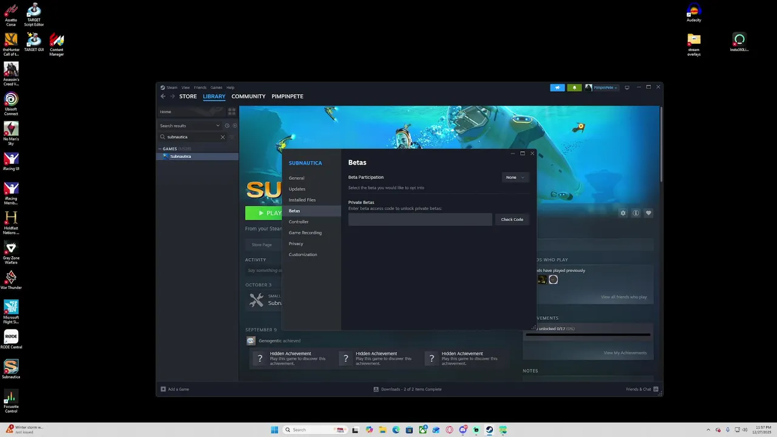Click the Home button in the library sidebar
The image size is (777, 437).
[191, 112]
